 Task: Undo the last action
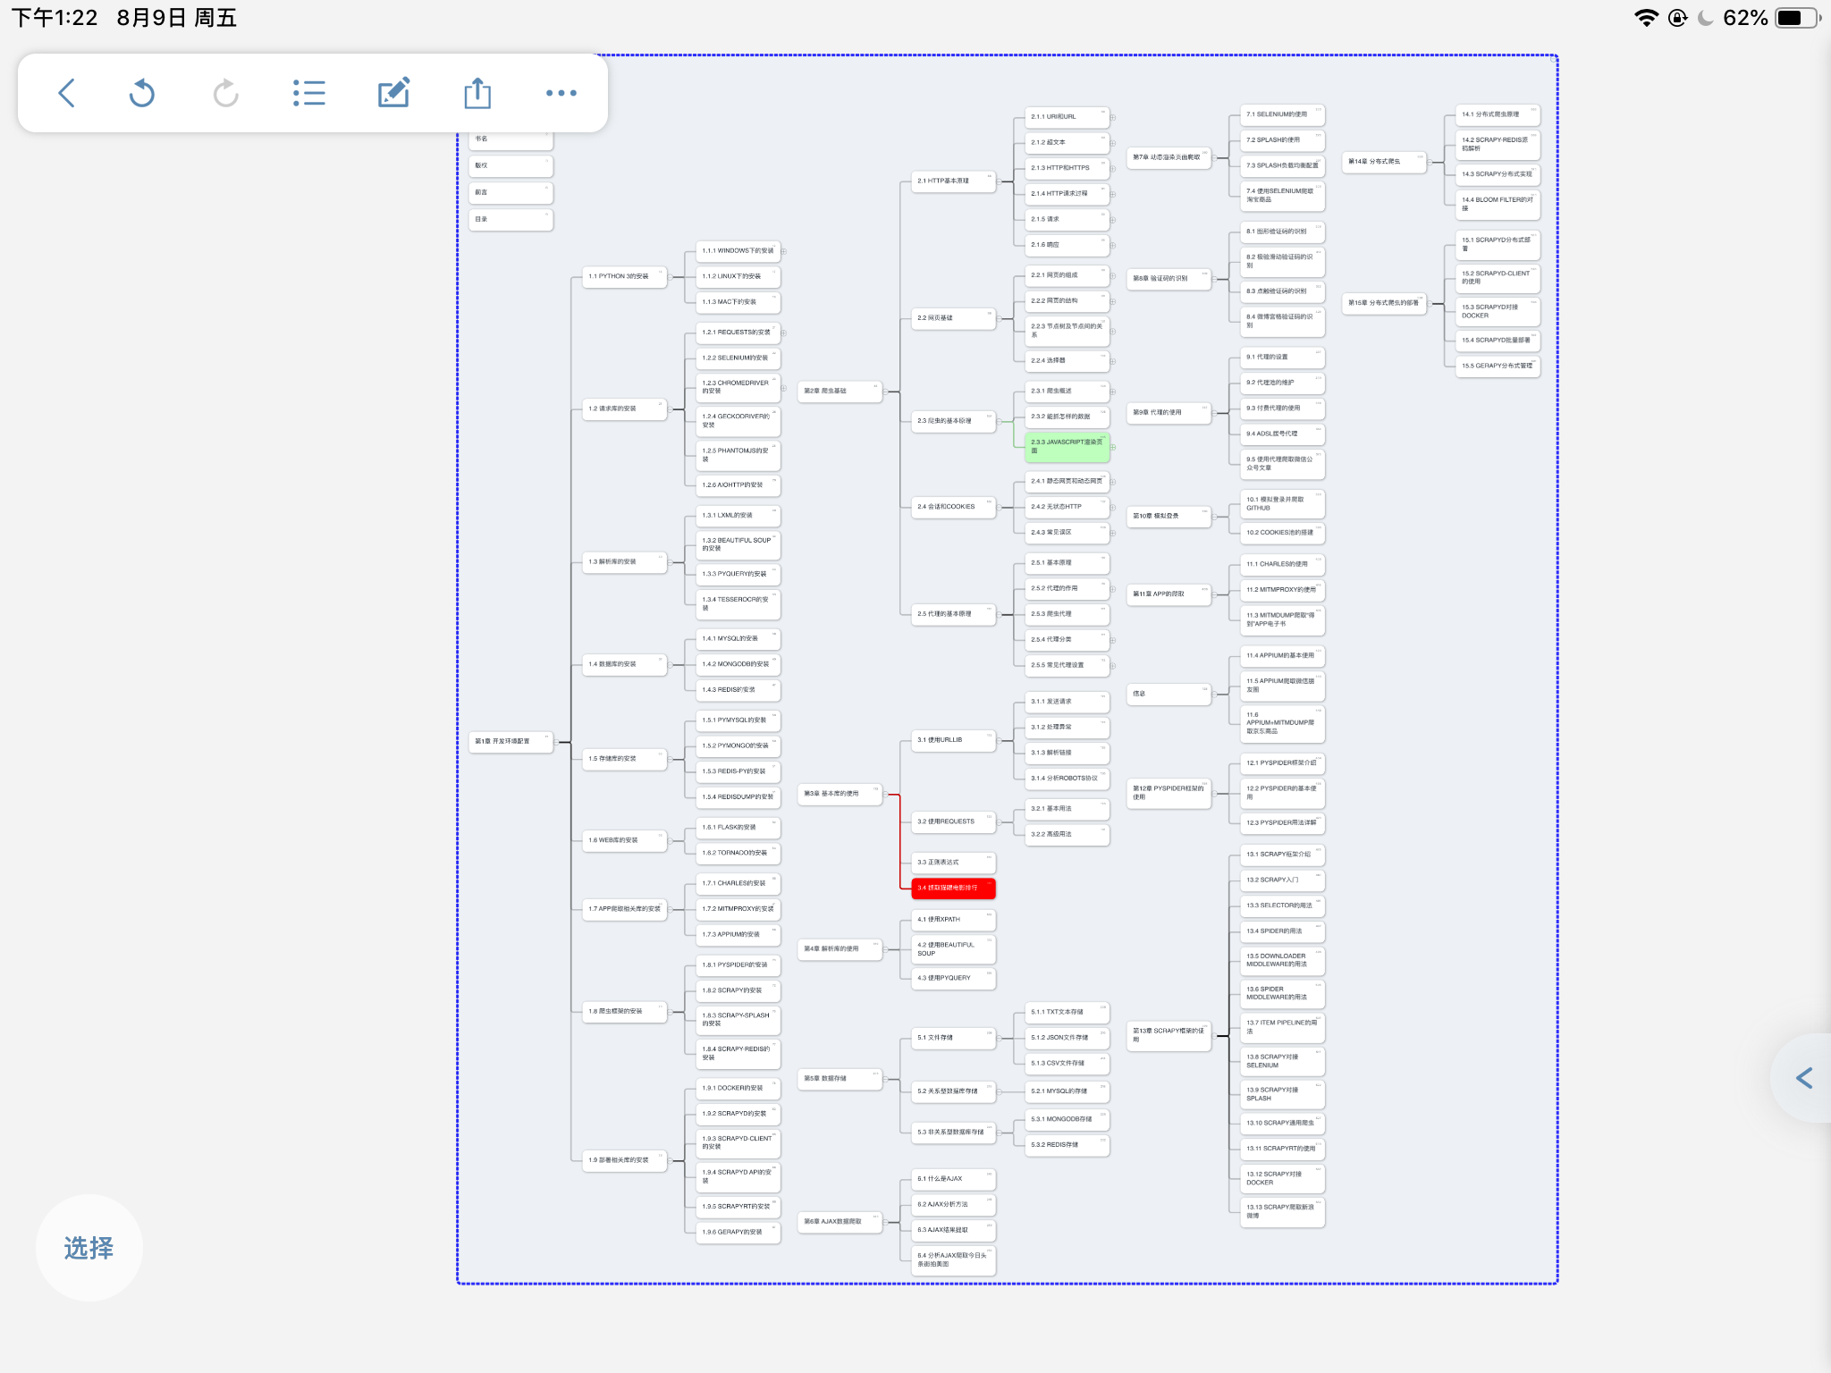click(142, 93)
